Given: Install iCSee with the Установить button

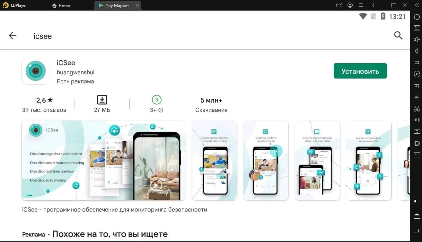Looking at the screenshot, I should pos(360,71).
